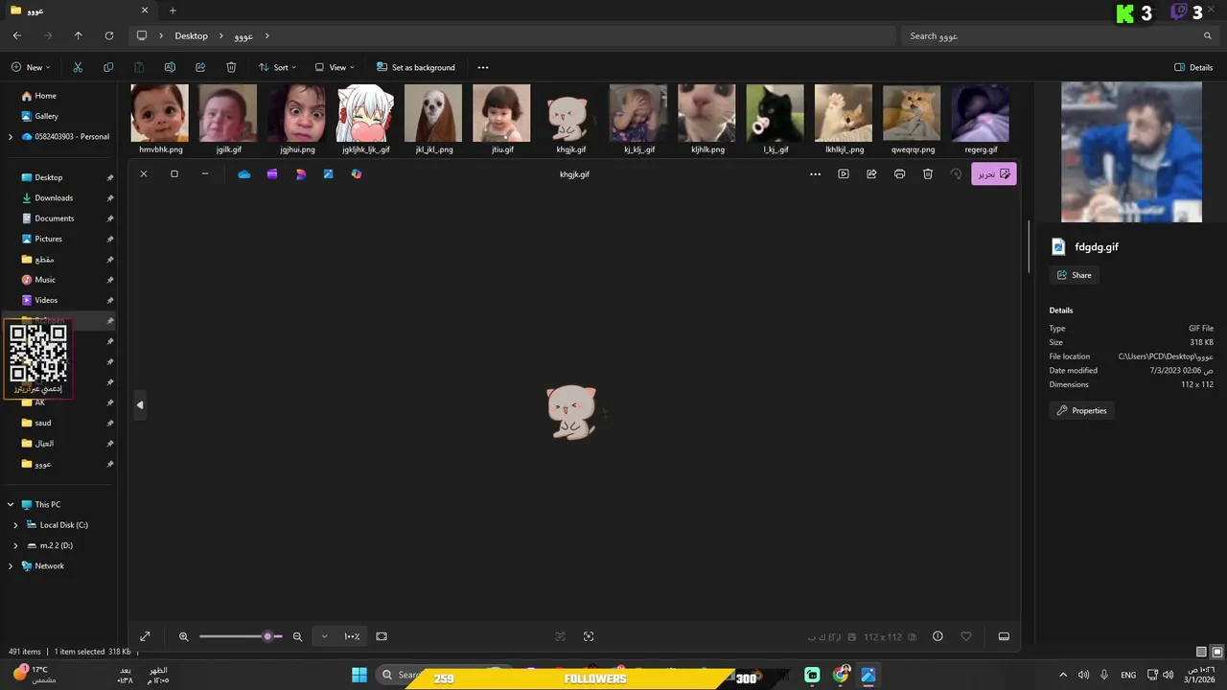
Task: Open the View dropdown
Action: (335, 67)
